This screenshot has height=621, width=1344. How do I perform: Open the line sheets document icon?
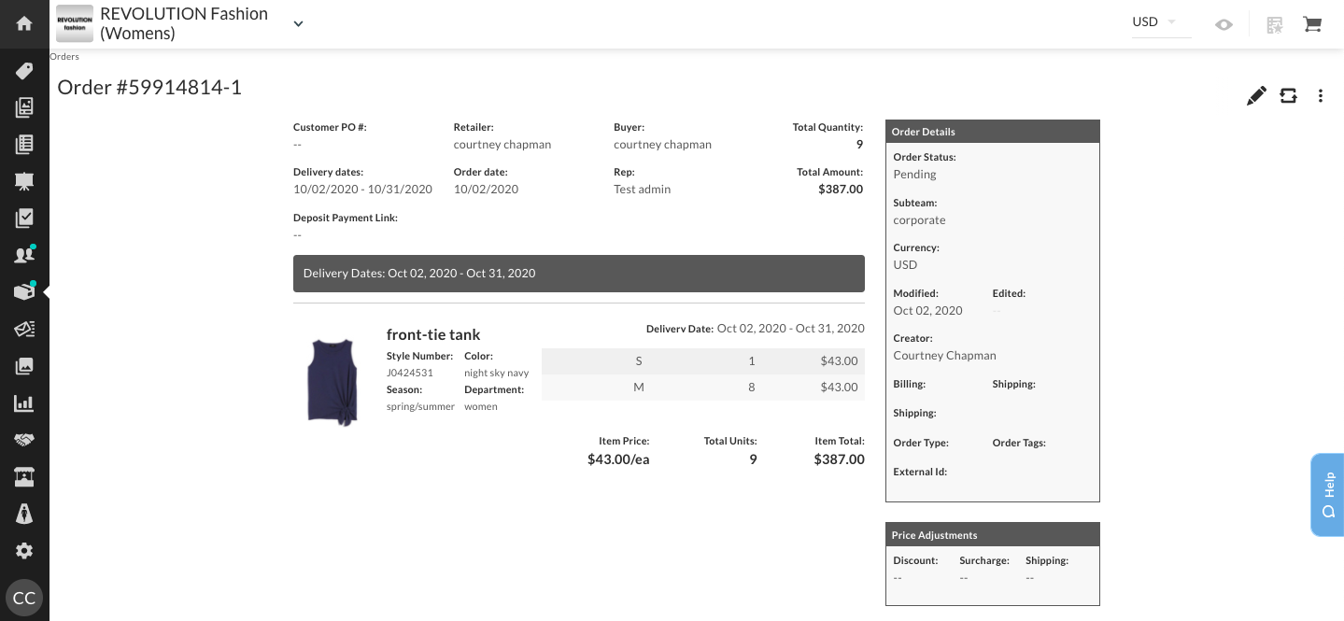tap(24, 145)
